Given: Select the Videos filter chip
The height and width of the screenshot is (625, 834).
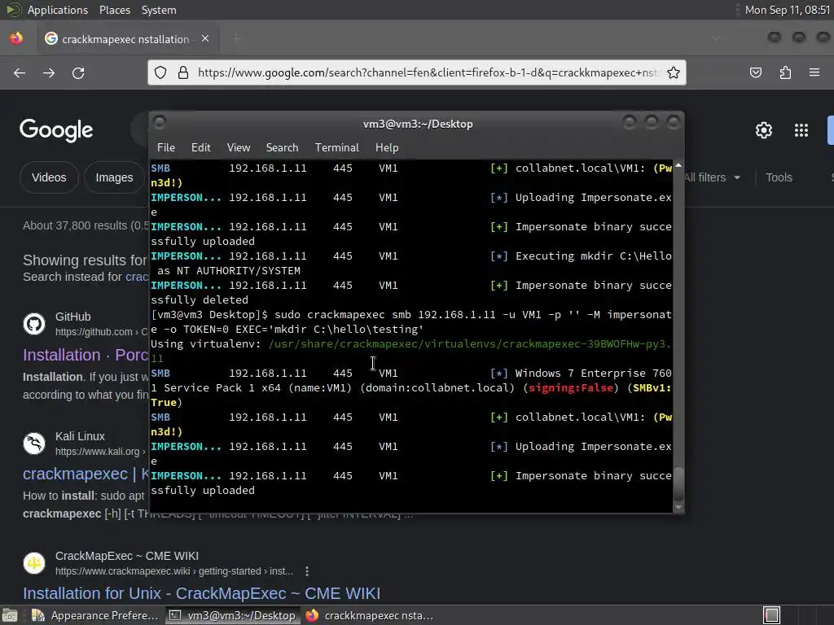Looking at the screenshot, I should [x=49, y=177].
